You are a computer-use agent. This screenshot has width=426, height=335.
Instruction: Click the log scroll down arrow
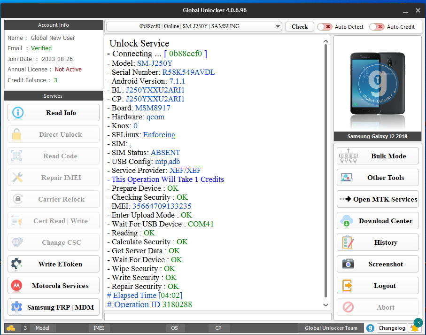pos(325,305)
